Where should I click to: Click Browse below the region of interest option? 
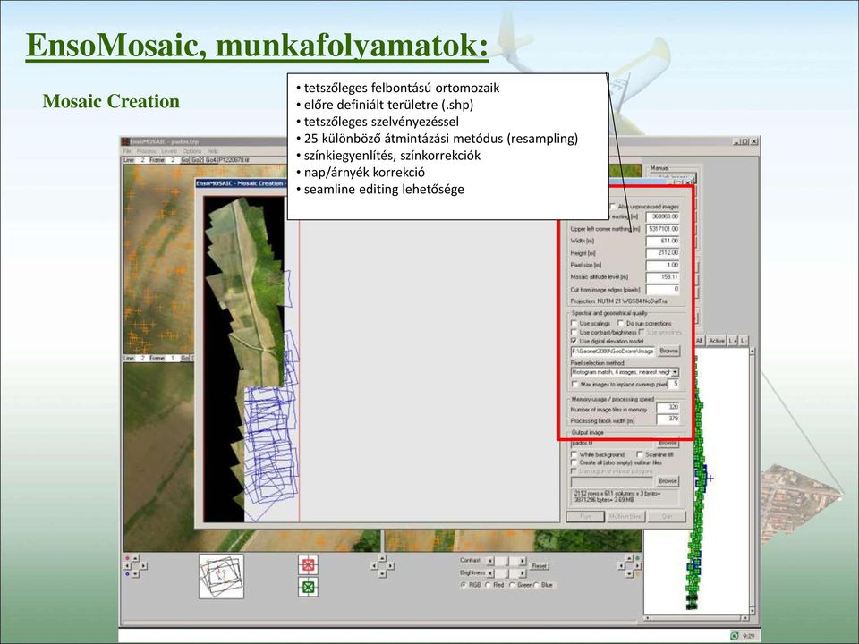coord(668,481)
